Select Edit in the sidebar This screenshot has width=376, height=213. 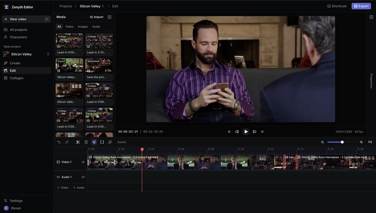(x=27, y=71)
